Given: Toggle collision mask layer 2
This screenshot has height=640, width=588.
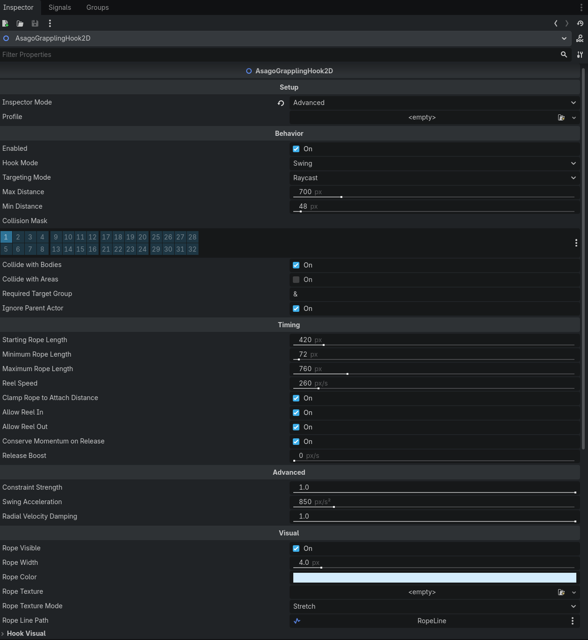Looking at the screenshot, I should [18, 237].
